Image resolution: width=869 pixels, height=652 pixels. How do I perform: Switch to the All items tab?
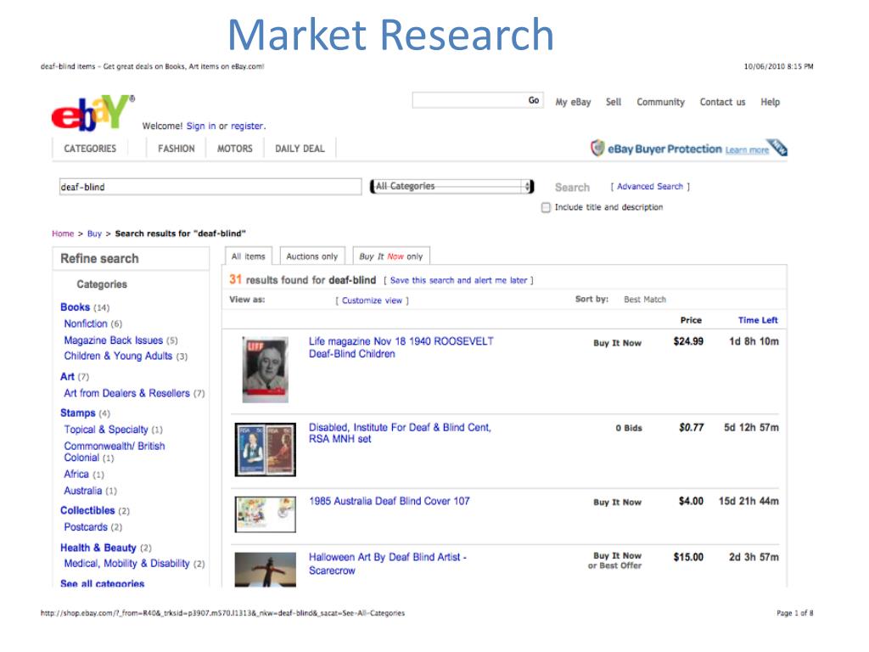coord(249,256)
